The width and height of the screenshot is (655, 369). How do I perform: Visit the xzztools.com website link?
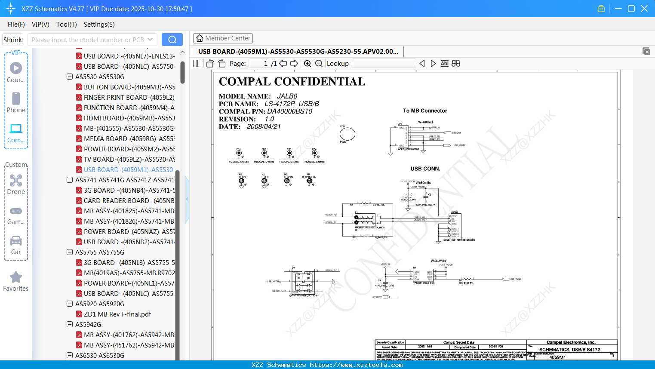(x=356, y=365)
